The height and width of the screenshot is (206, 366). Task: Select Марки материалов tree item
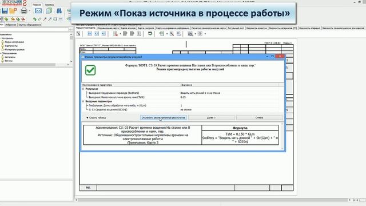[14, 42]
